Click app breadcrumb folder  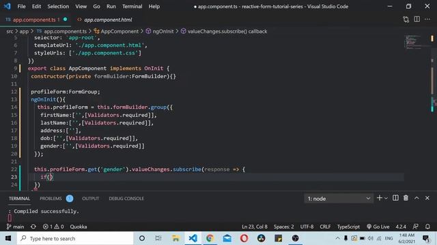(x=24, y=31)
